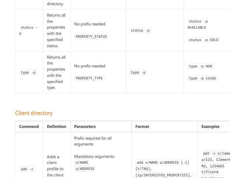Click the 'status -p' command cell
This screenshot has width=239, height=178.
click(x=29, y=30)
